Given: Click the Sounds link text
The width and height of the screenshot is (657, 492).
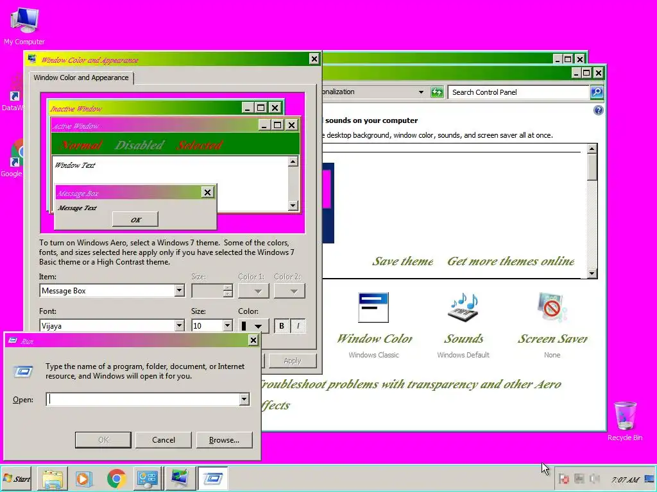Looking at the screenshot, I should click(463, 338).
